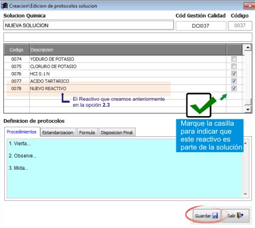255x228 pixels.
Task: Click the reagent list scroll down arrow
Action: [248, 110]
